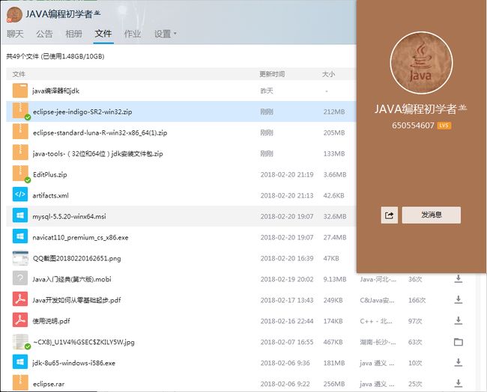This screenshot has width=487, height=392.
Task: Open the java编译器和jdk folder icon
Action: coord(20,91)
